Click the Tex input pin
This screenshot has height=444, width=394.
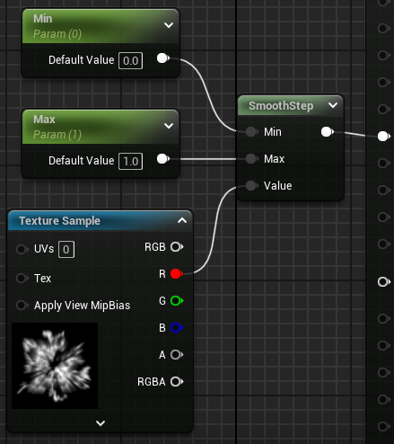coord(22,278)
